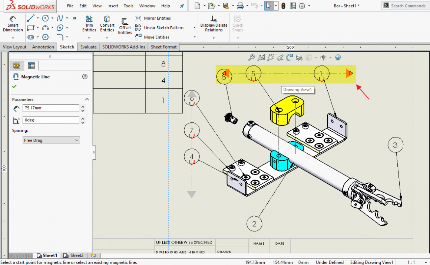The image size is (430, 265).
Task: Click the Mirror Entities icon
Action: point(138,18)
